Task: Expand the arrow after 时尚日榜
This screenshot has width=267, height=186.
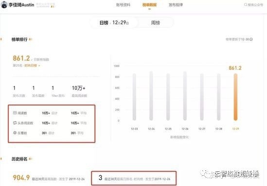Action: (39, 65)
